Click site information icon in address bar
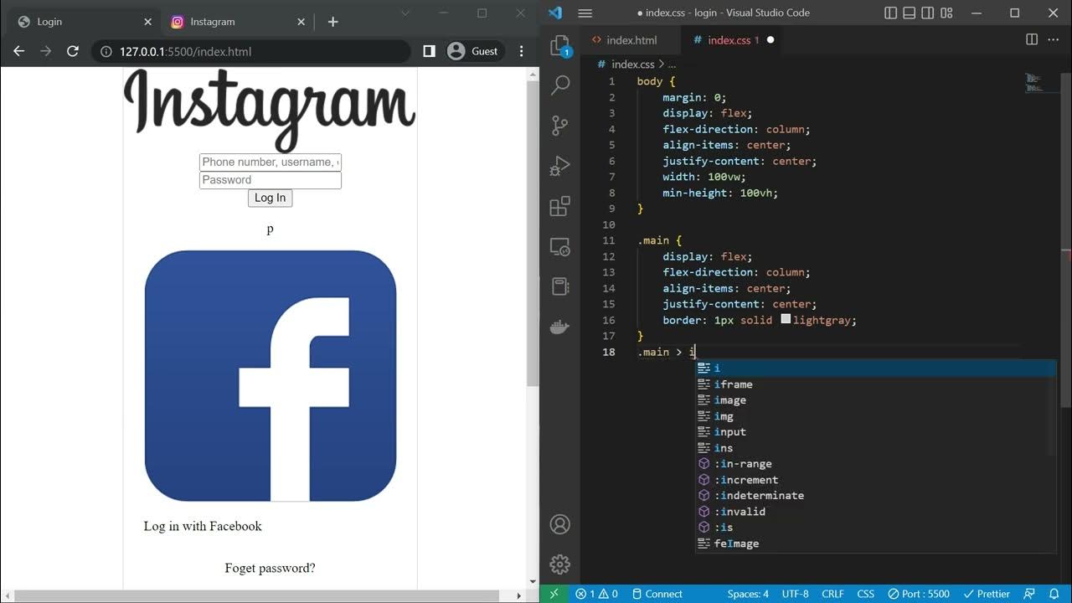The width and height of the screenshot is (1072, 603). [106, 51]
